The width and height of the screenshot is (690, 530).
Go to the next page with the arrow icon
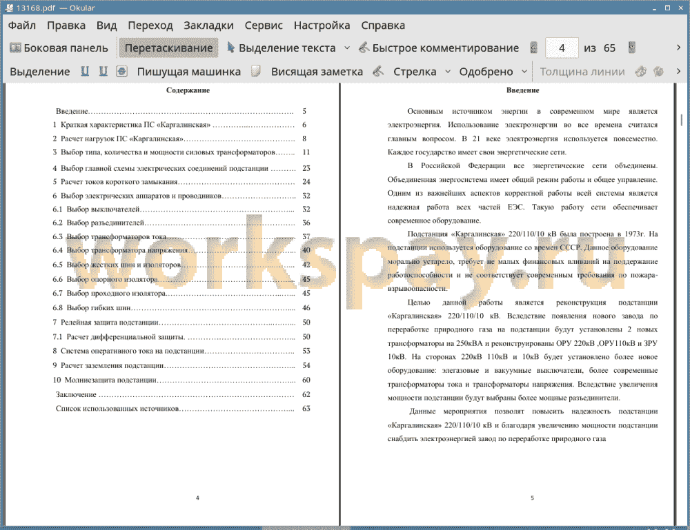point(632,48)
